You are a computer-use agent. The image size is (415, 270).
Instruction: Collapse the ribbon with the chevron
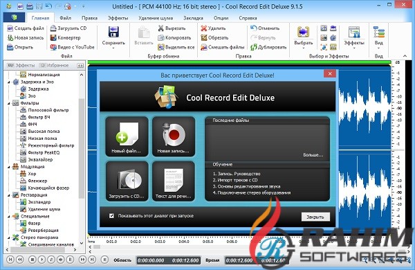tap(405, 56)
